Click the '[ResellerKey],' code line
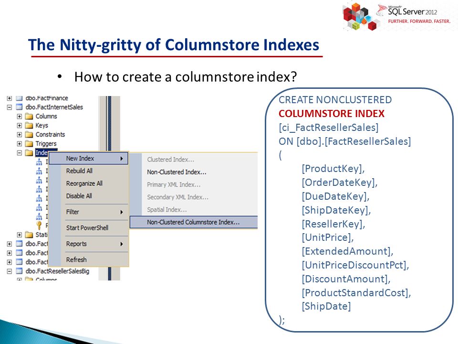Viewport: 458px width, 344px height. [x=333, y=224]
